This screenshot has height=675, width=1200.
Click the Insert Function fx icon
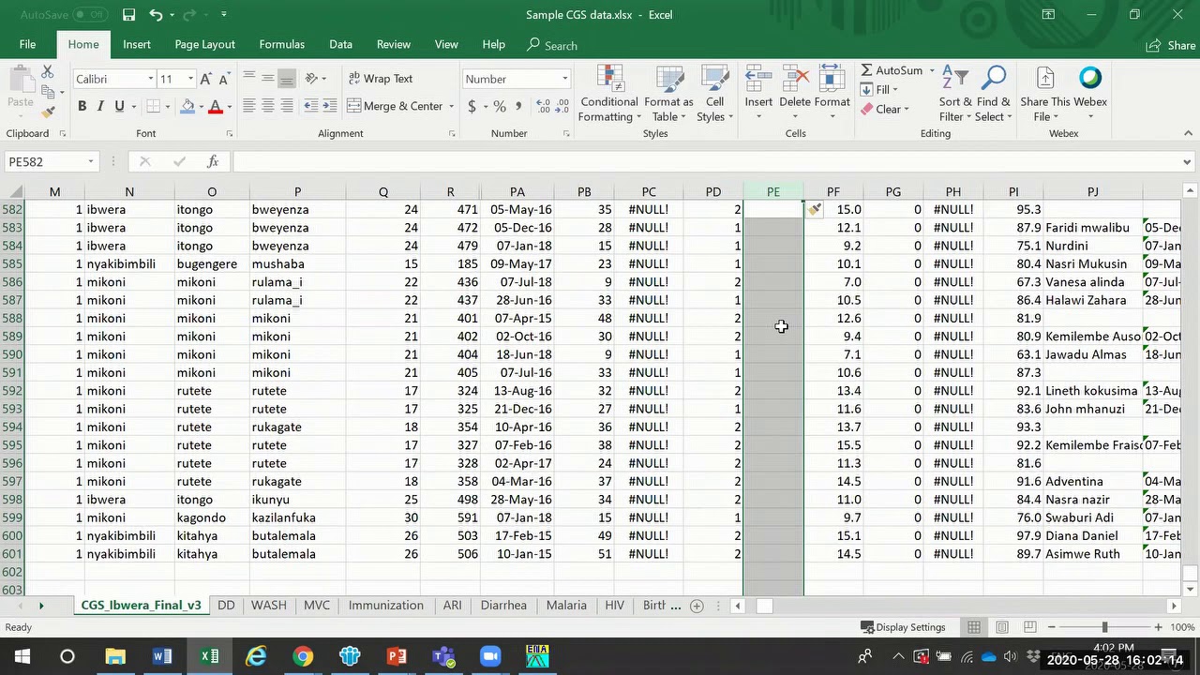click(213, 161)
